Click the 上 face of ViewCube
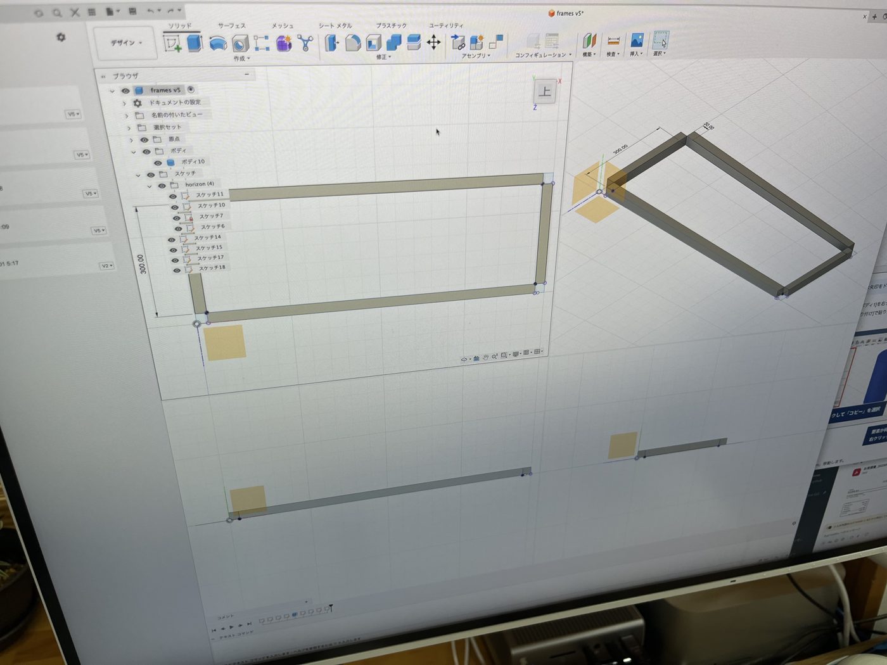 pyautogui.click(x=544, y=92)
